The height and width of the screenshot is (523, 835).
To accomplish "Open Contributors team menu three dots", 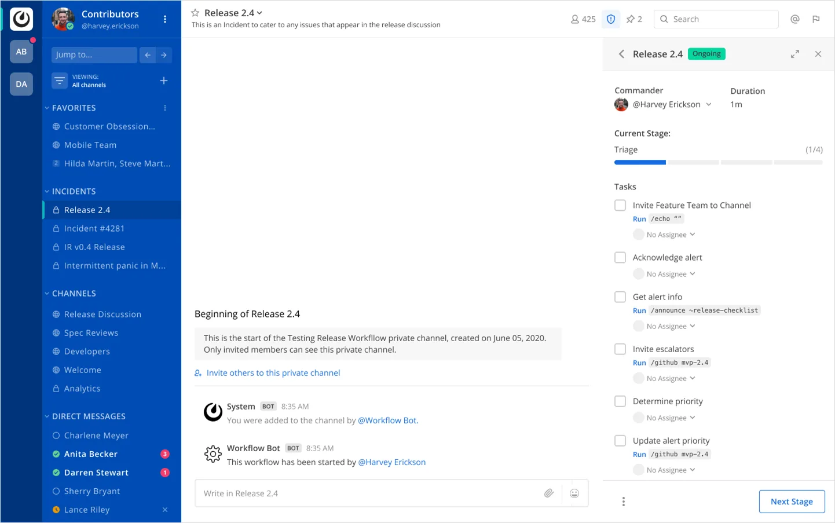I will (x=165, y=19).
